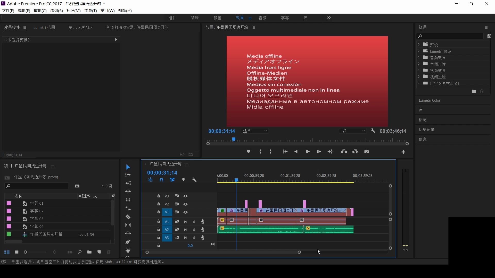
Task: Open Lumetri 范围 tab
Action: click(x=44, y=27)
